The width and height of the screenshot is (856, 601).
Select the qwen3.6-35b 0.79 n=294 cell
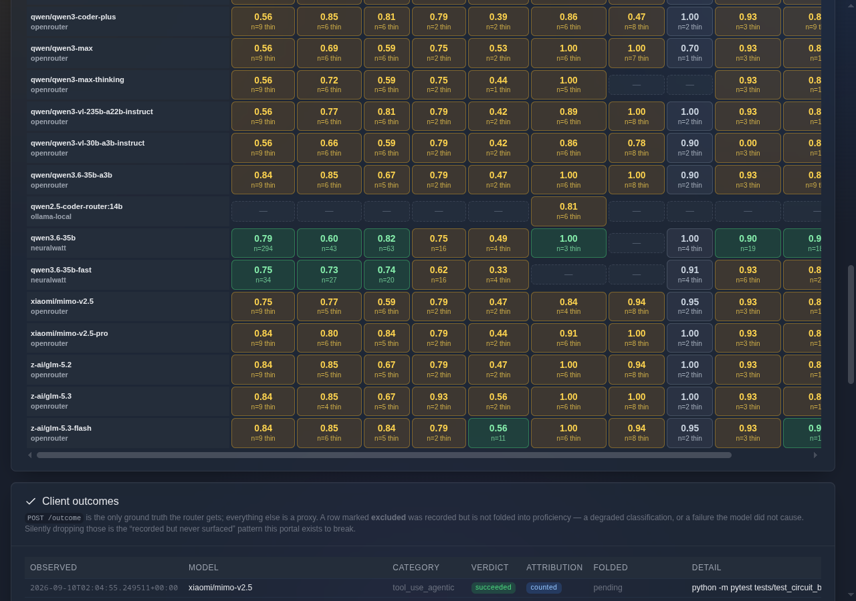click(x=263, y=243)
